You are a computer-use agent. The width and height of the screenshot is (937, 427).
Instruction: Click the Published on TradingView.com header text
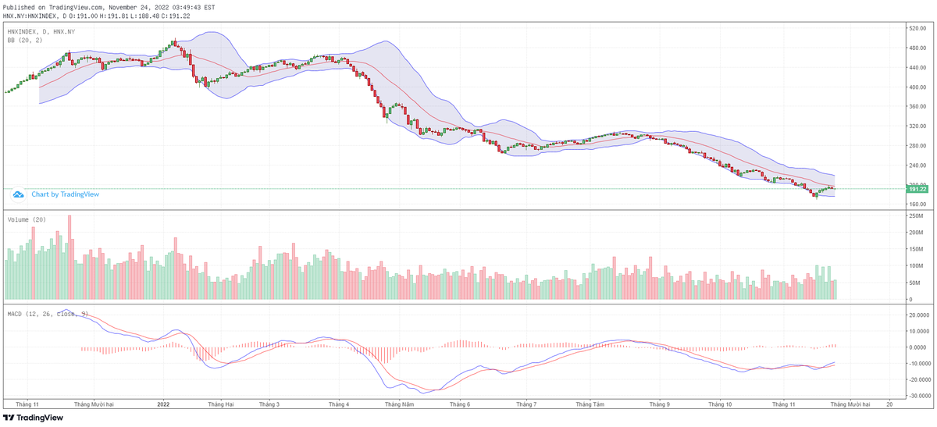point(109,6)
